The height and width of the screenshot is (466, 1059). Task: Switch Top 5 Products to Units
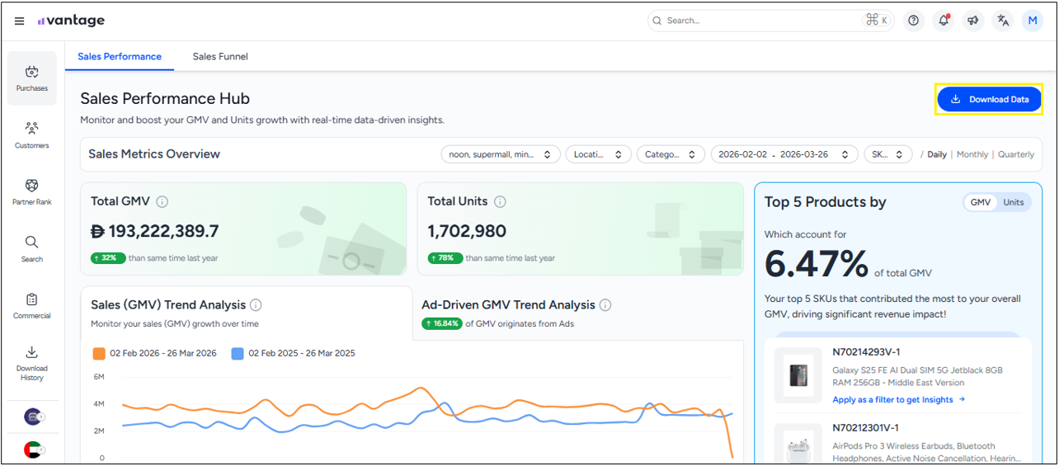1013,202
